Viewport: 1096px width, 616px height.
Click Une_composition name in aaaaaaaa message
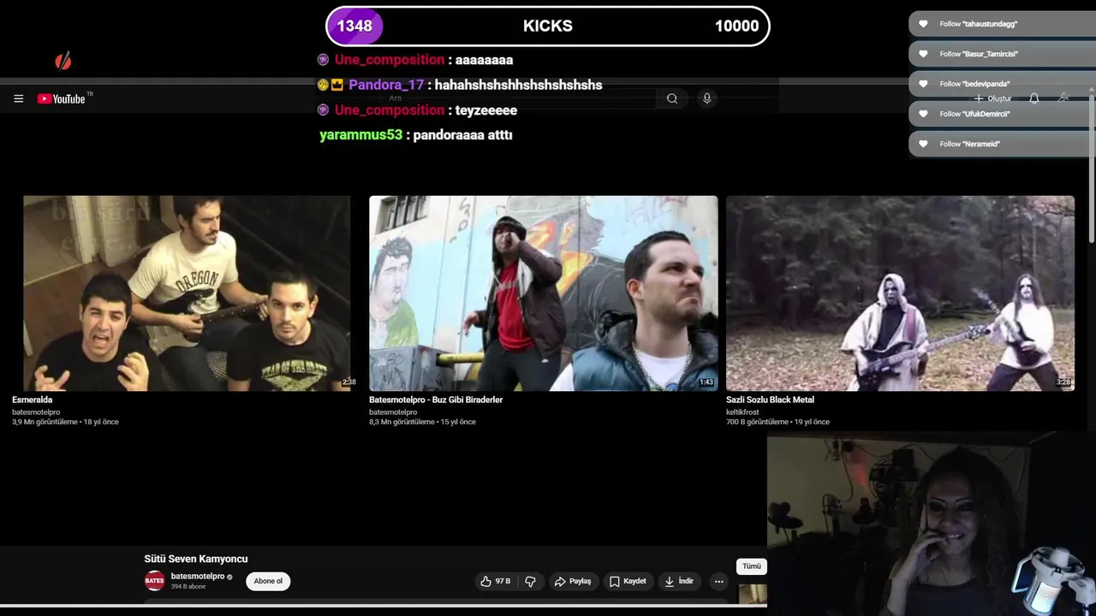(x=390, y=60)
